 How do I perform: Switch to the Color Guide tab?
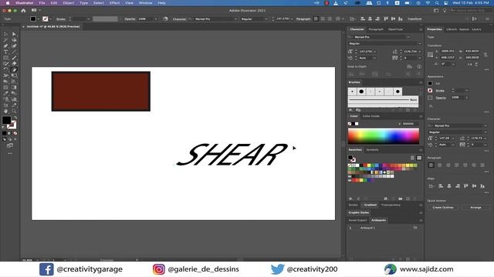pyautogui.click(x=370, y=116)
